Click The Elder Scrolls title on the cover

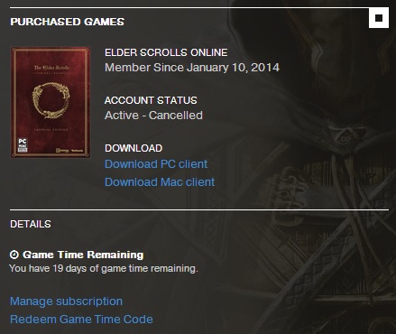pos(51,68)
